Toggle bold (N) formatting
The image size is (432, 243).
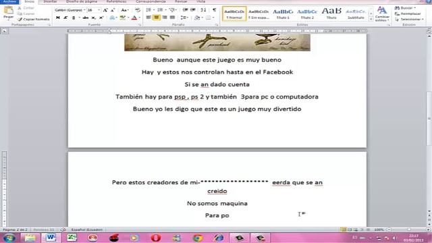58,18
